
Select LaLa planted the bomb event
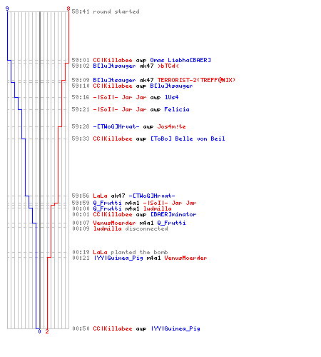[x=131, y=252]
